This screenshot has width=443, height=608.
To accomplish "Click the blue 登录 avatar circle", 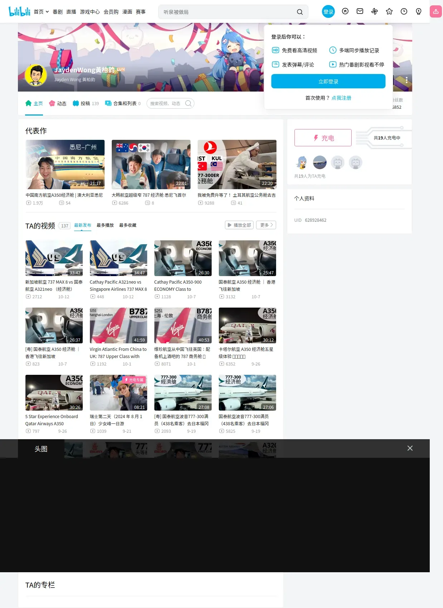I will click(328, 11).
